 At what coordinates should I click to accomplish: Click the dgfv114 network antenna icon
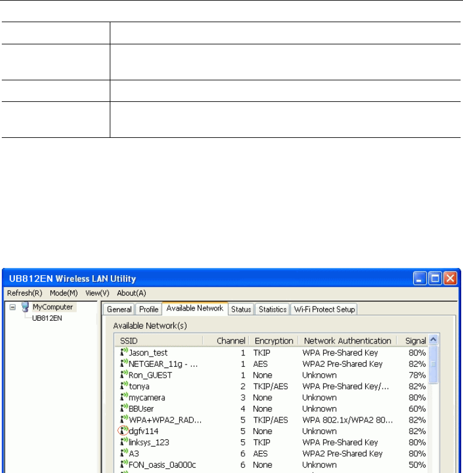pyautogui.click(x=124, y=430)
